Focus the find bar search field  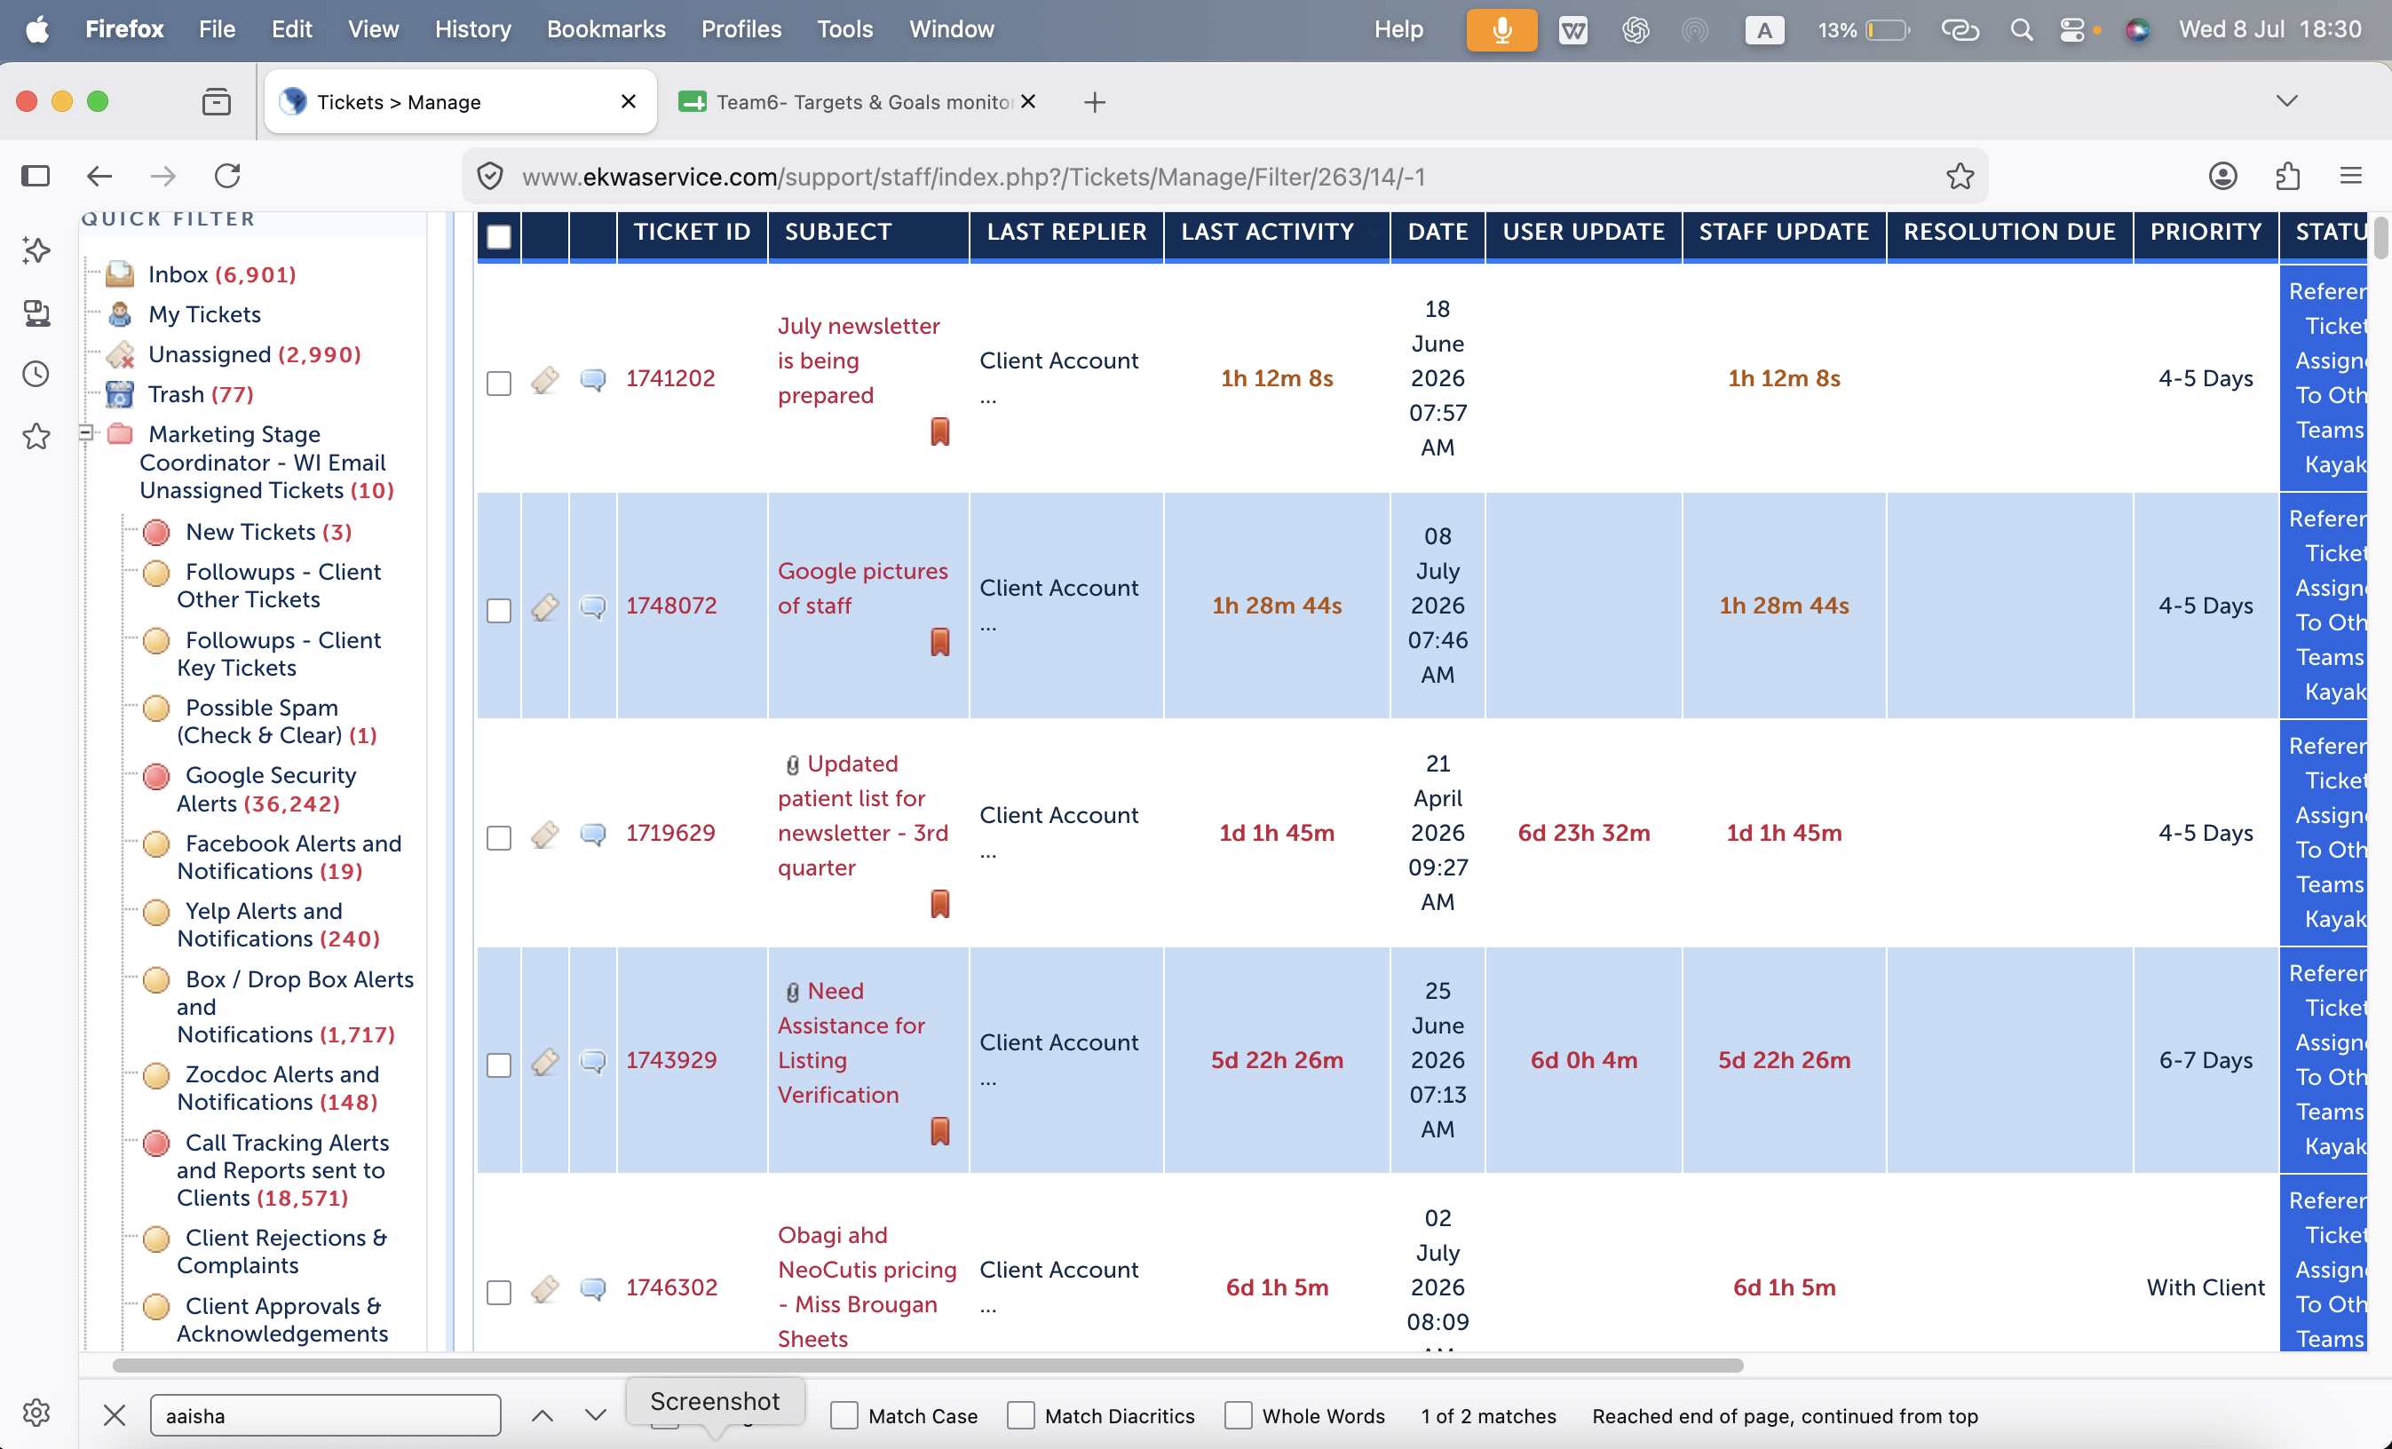click(x=325, y=1415)
